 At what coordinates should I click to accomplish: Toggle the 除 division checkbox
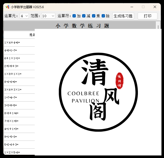click(x=103, y=16)
